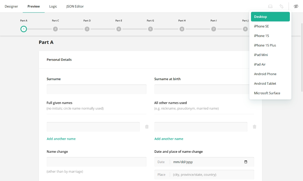This screenshot has width=303, height=181.
Task: Open the Logic tab
Action: [x=53, y=6]
